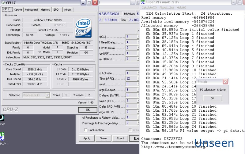
Task: Click the Bus Speed value 514.0 MHz
Action: point(35,79)
